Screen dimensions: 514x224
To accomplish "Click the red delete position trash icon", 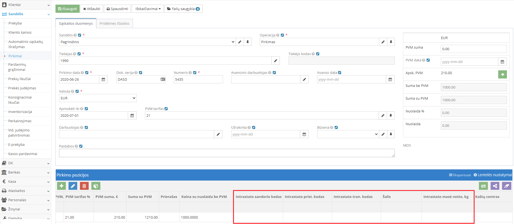I will (84, 186).
